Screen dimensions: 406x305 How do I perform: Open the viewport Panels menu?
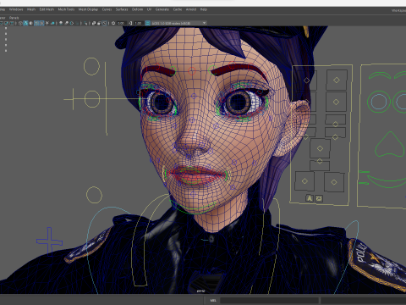14,18
